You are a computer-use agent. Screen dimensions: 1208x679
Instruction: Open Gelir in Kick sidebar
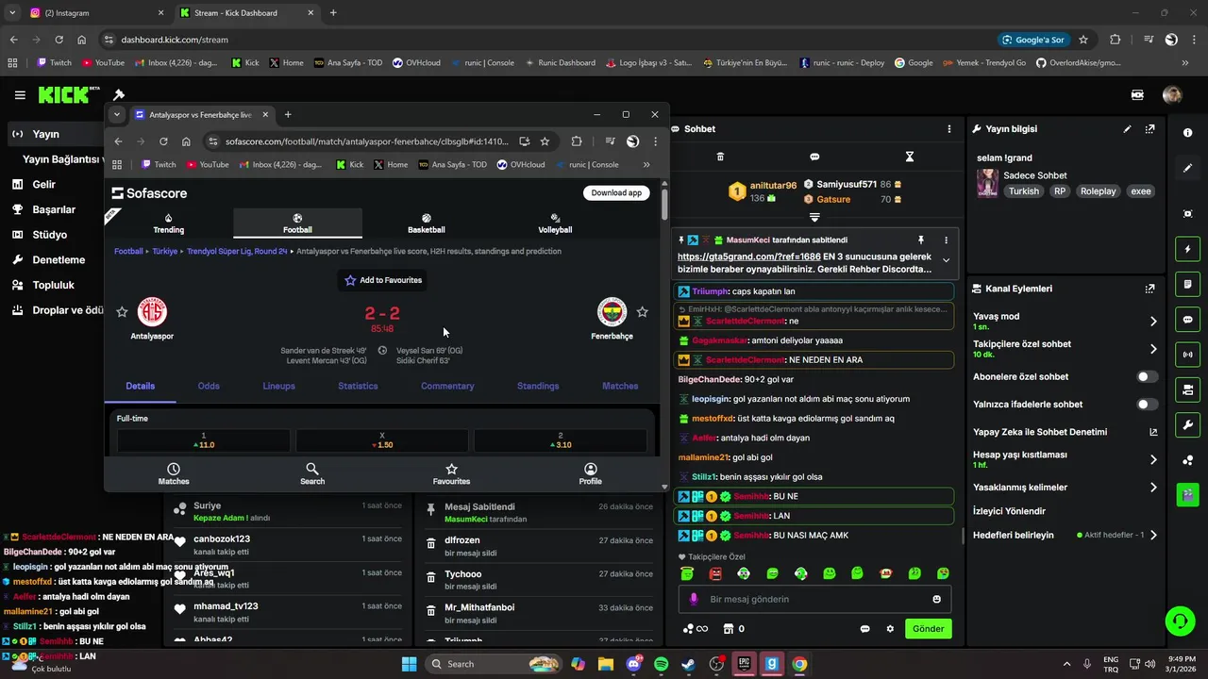click(x=43, y=185)
